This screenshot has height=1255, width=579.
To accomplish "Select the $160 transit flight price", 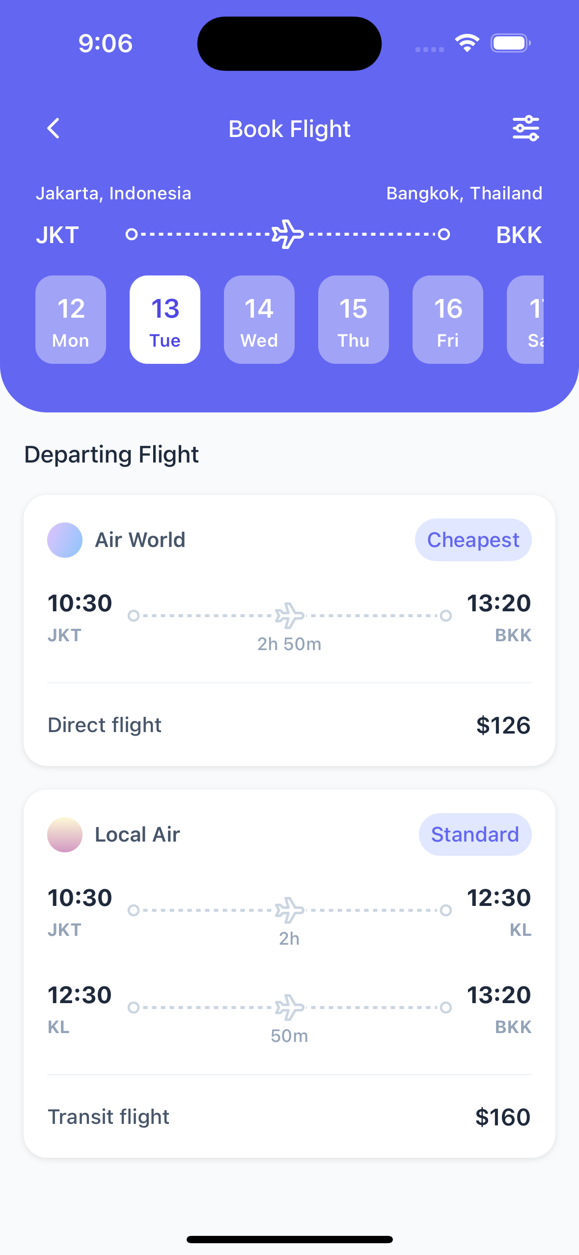I will (x=502, y=1117).
